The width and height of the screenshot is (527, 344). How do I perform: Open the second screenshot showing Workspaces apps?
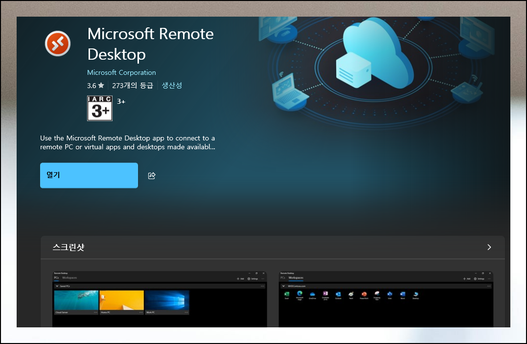coord(386,299)
